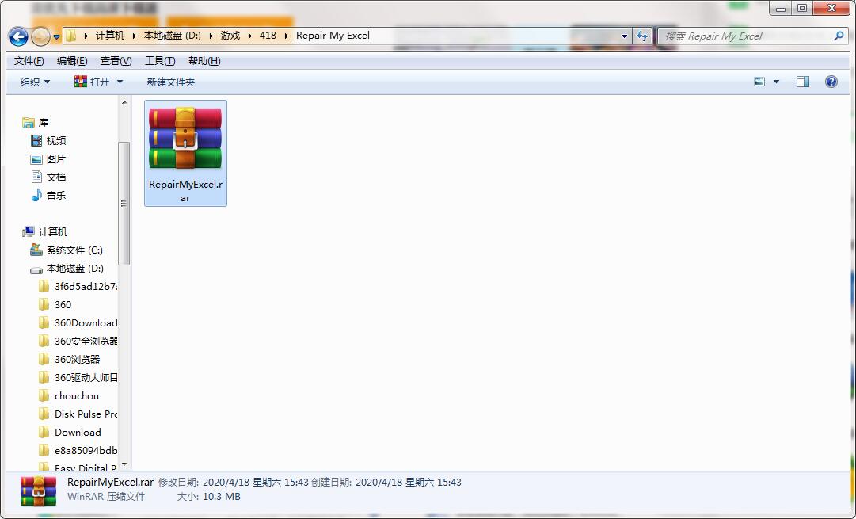Open more view options dropdown arrow
This screenshot has width=856, height=519.
coord(776,82)
